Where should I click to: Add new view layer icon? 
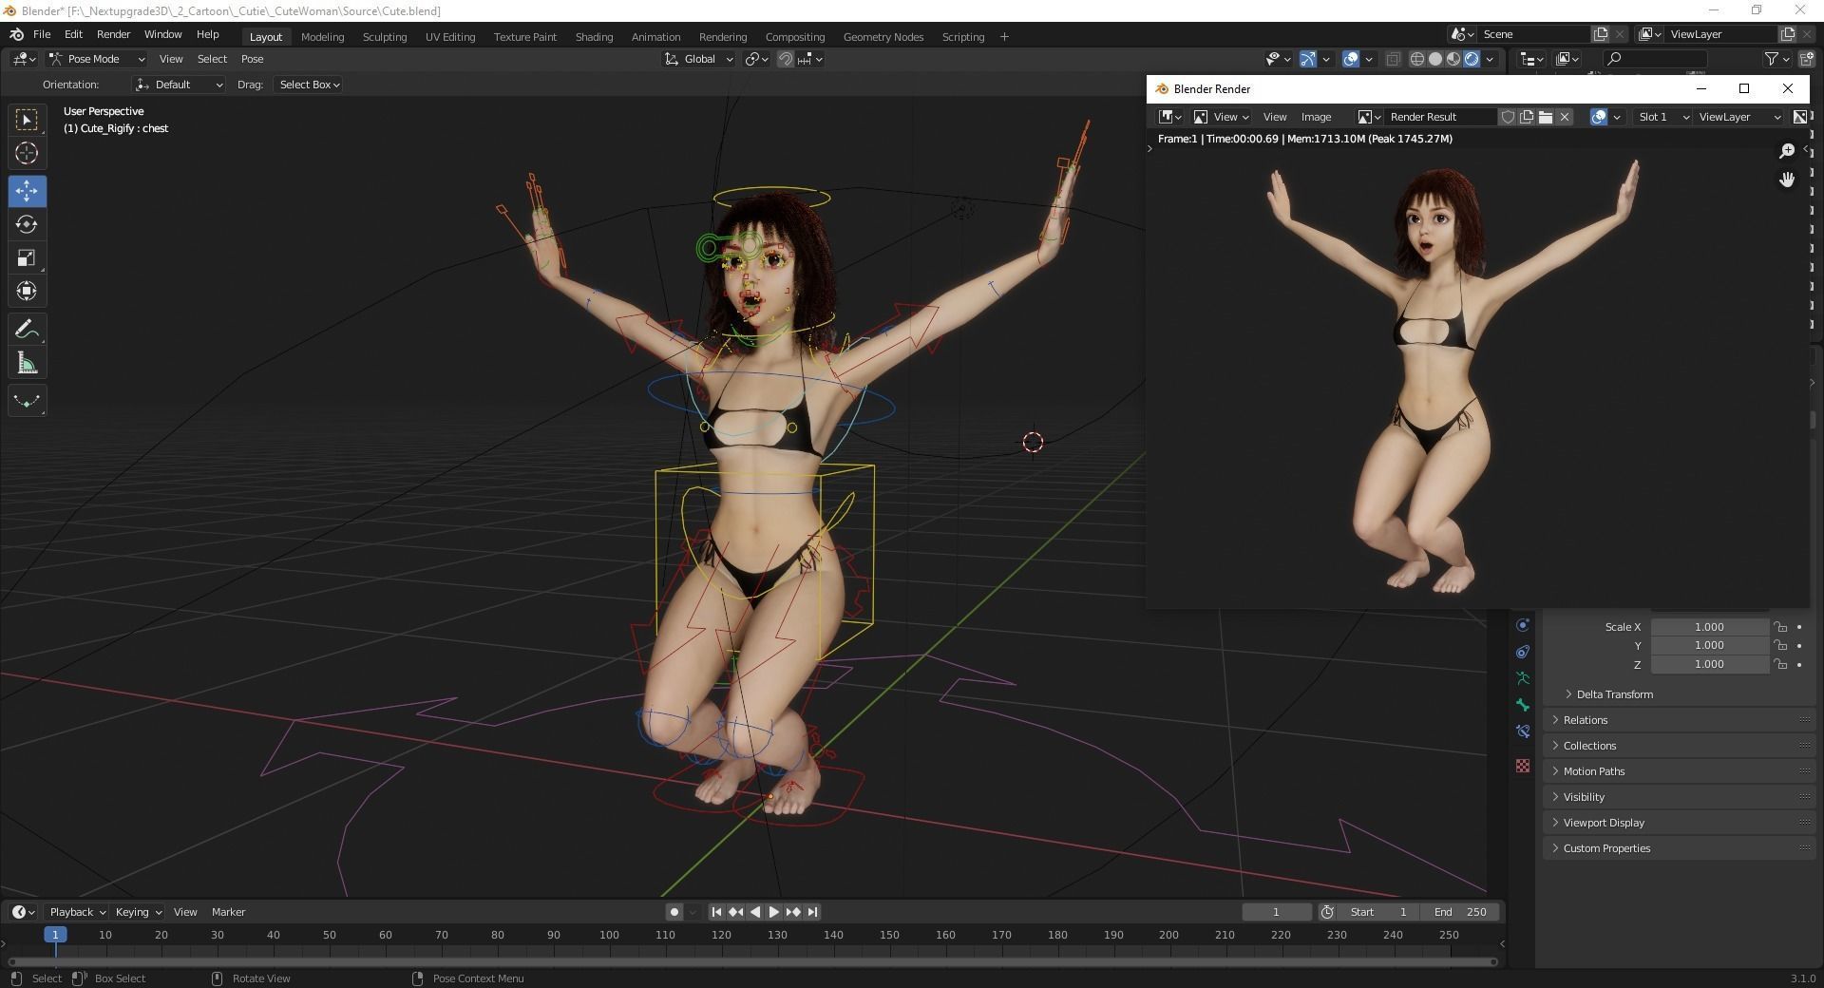coord(1787,34)
